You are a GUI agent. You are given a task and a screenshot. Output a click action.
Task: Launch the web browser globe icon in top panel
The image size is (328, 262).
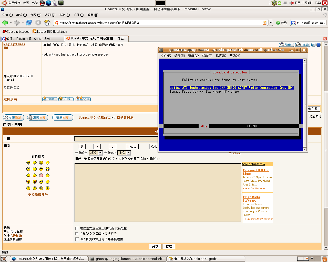(x=48, y=3)
